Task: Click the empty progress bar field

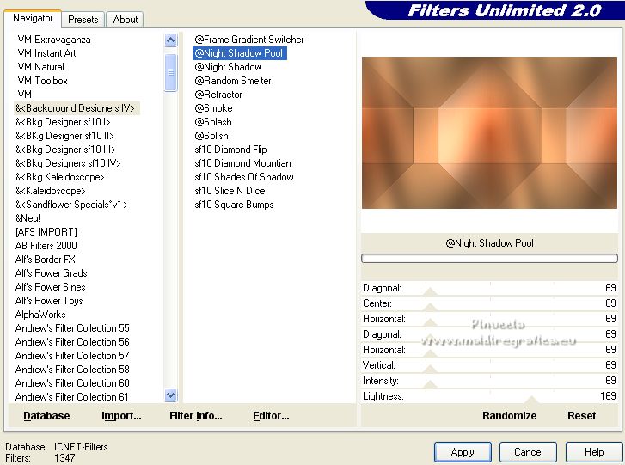Action: coord(489,258)
